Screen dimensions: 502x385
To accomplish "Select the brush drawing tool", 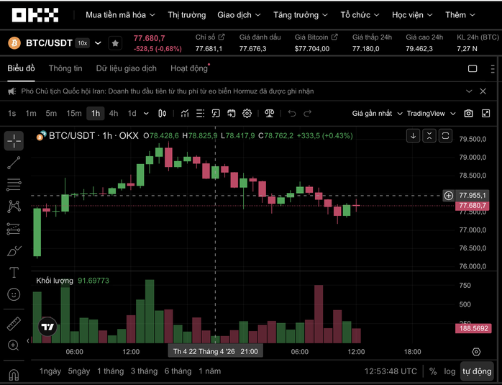I will pyautogui.click(x=14, y=250).
